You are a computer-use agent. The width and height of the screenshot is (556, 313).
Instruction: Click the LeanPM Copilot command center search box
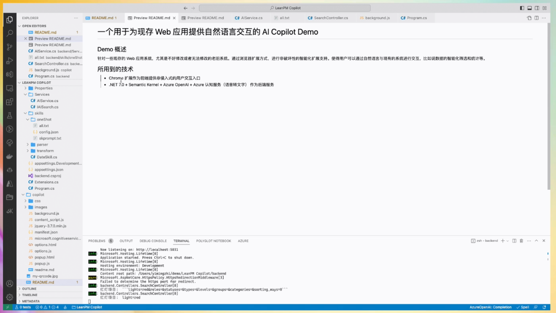pyautogui.click(x=285, y=8)
